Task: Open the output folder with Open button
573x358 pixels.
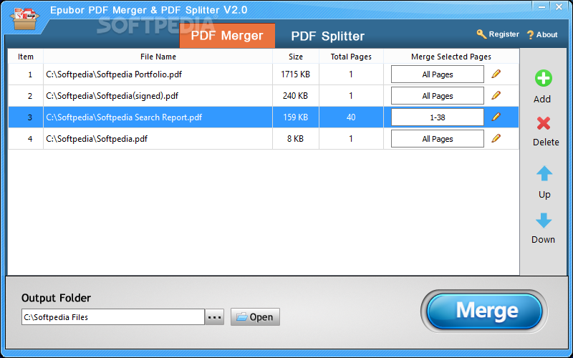Action: (255, 316)
